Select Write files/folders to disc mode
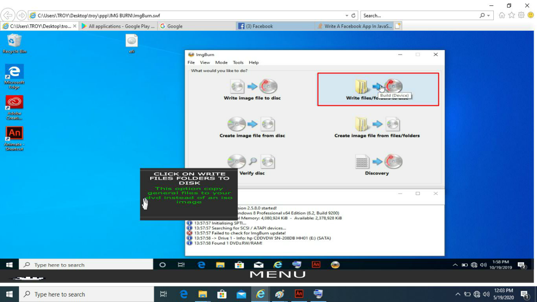537x302 pixels. pyautogui.click(x=378, y=89)
